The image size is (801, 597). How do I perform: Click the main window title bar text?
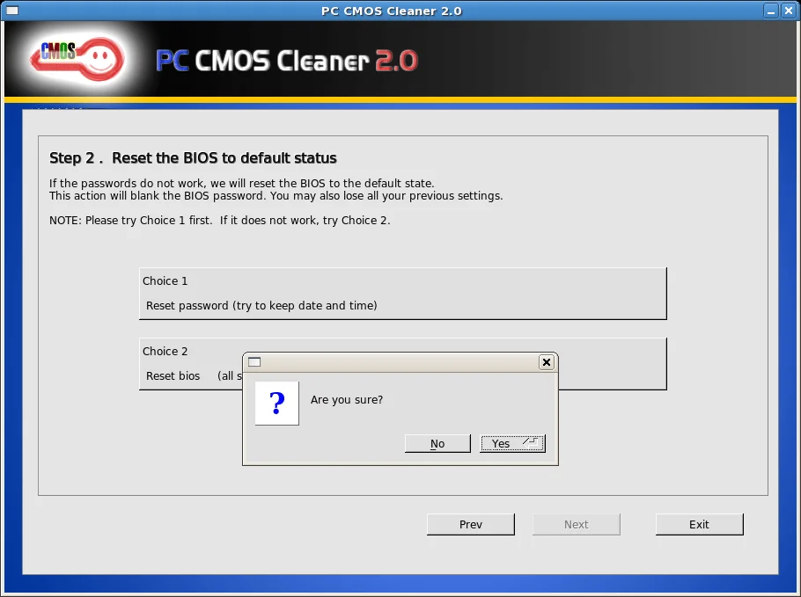391,11
